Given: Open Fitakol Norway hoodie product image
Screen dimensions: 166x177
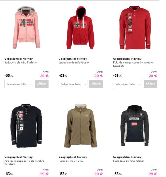Looking at the screenshot, I should (135, 126).
